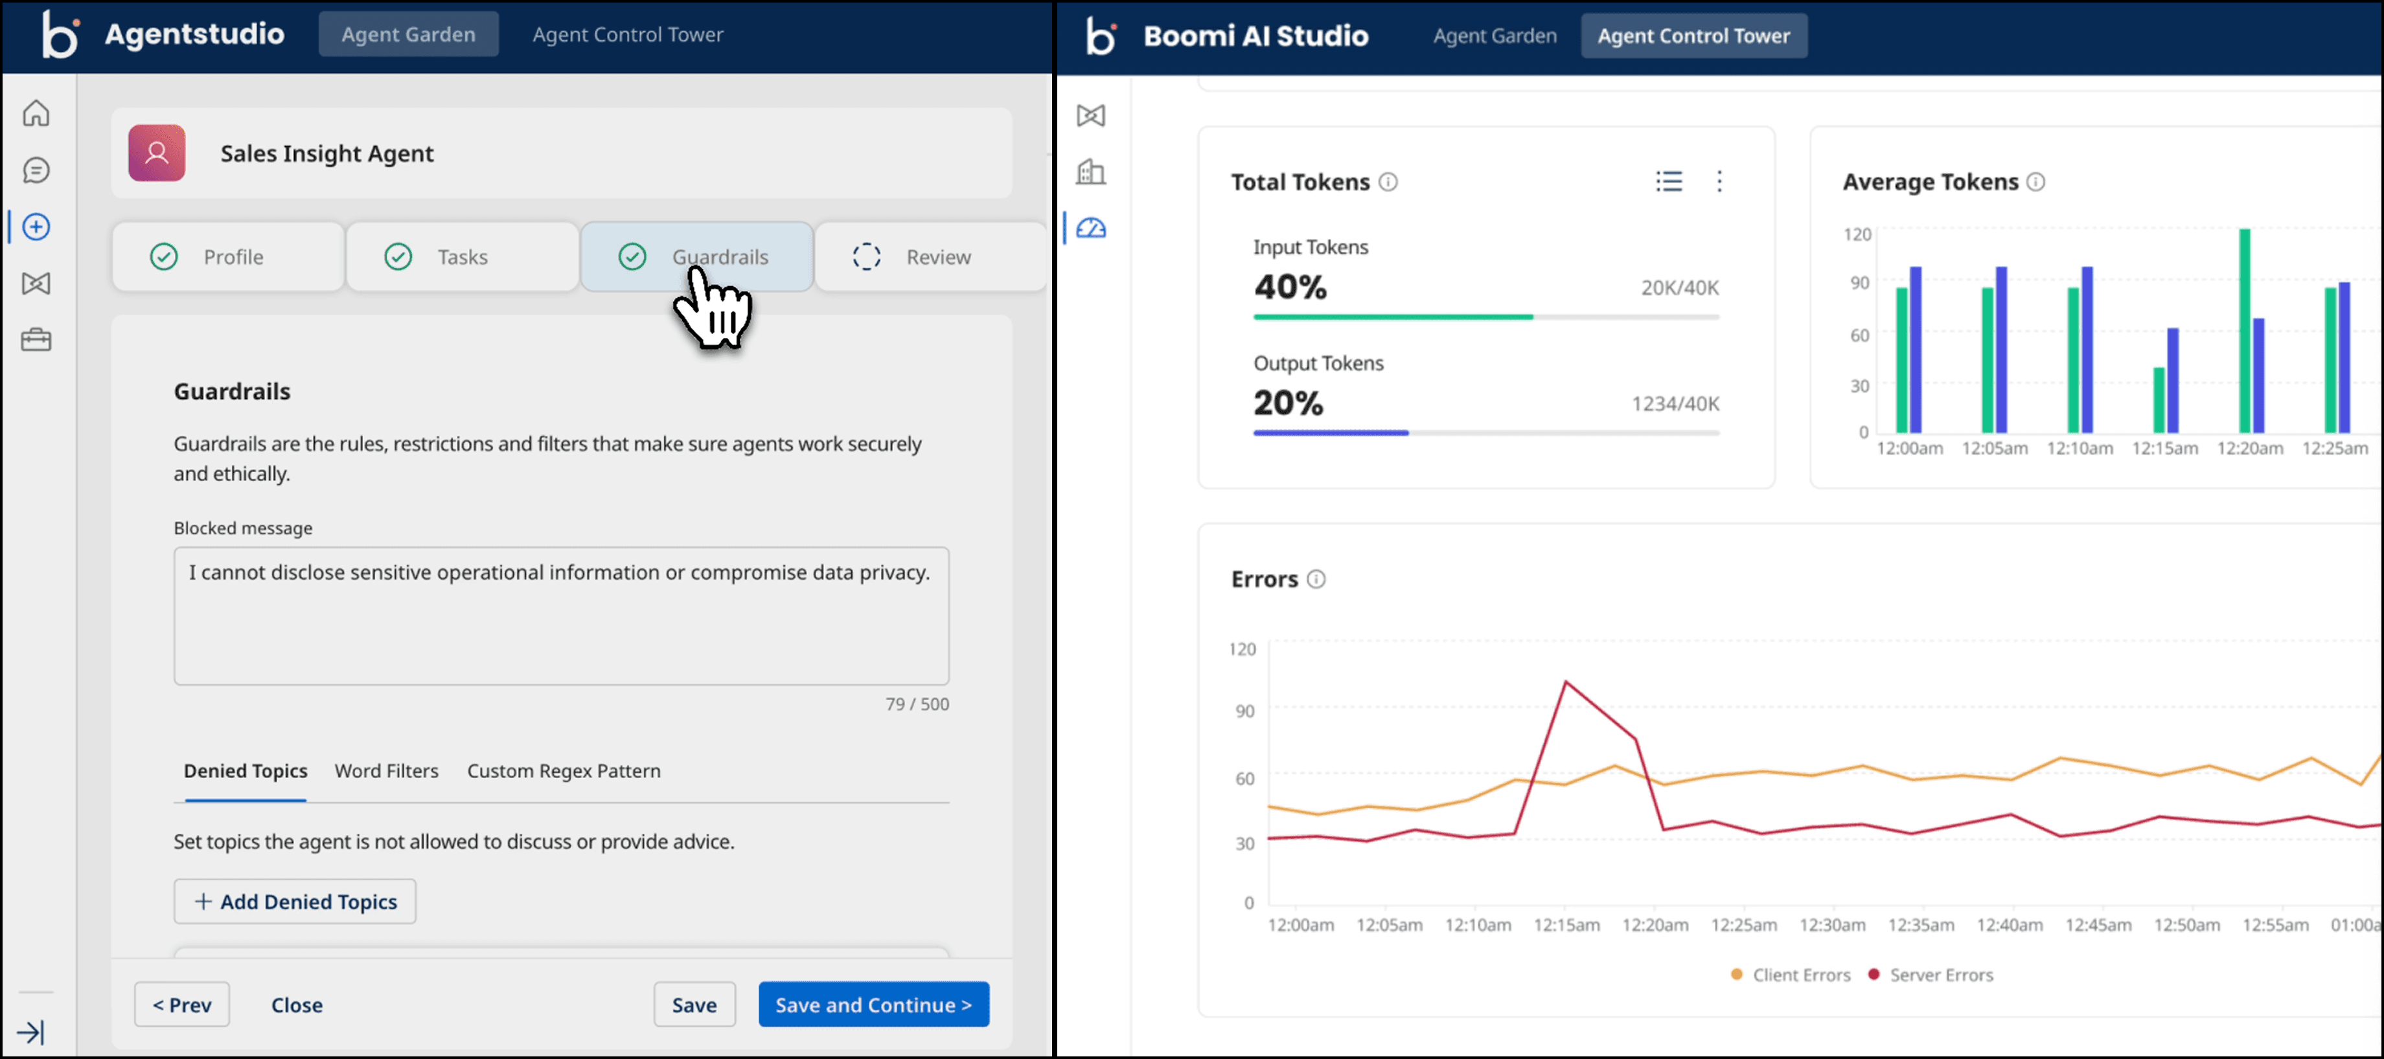Select the dashboard gauge icon in right sidebar
2384x1059 pixels.
pos(1091,227)
